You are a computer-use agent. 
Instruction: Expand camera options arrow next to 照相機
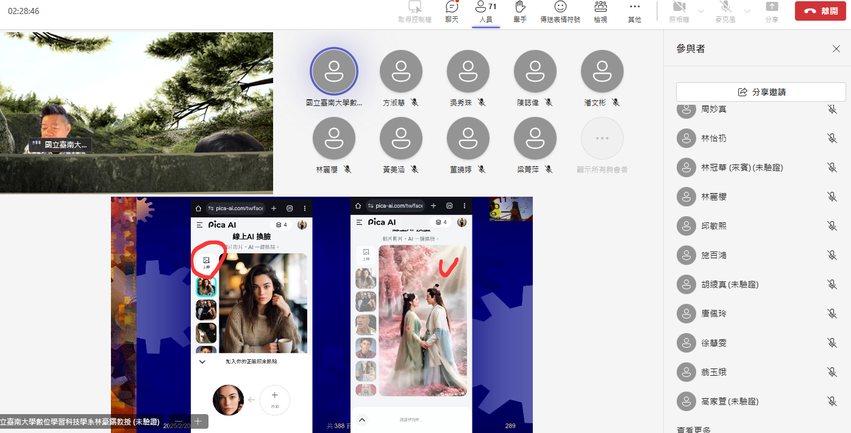click(700, 12)
